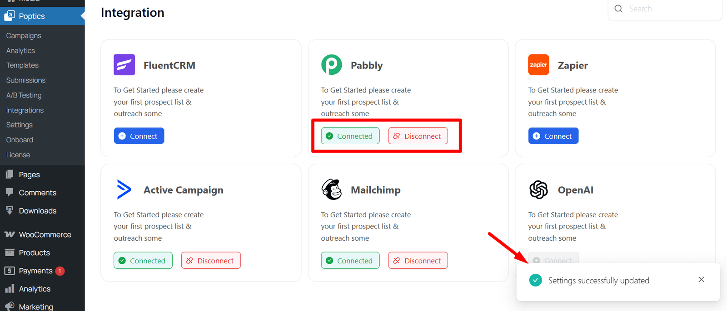727x311 pixels.
Task: Go to A/B Testing menu item
Action: click(x=24, y=95)
